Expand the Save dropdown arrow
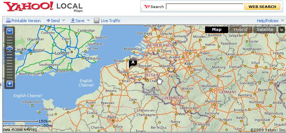 [x=88, y=20]
